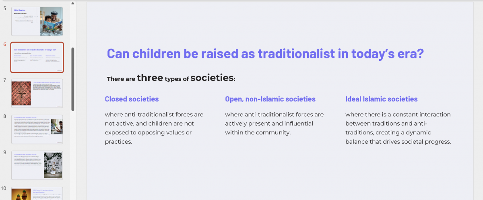Open slide 10 thumbnail at panel bottom
The width and height of the screenshot is (483, 200).
(x=37, y=193)
